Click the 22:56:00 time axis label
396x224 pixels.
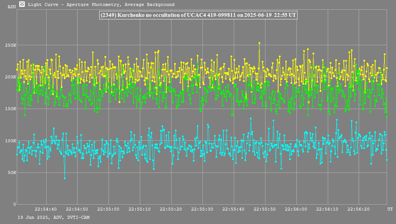(x=296, y=209)
